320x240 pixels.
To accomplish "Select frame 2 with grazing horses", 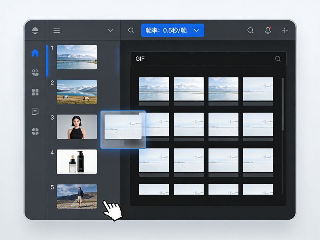I will [x=77, y=92].
